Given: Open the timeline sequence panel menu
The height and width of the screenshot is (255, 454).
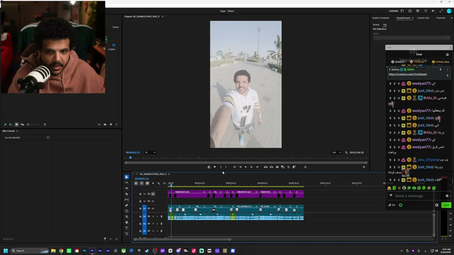Looking at the screenshot, I should 169,174.
